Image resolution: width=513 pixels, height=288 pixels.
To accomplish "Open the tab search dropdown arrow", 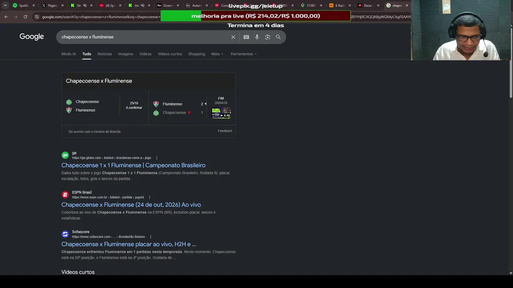I will pos(5,6).
